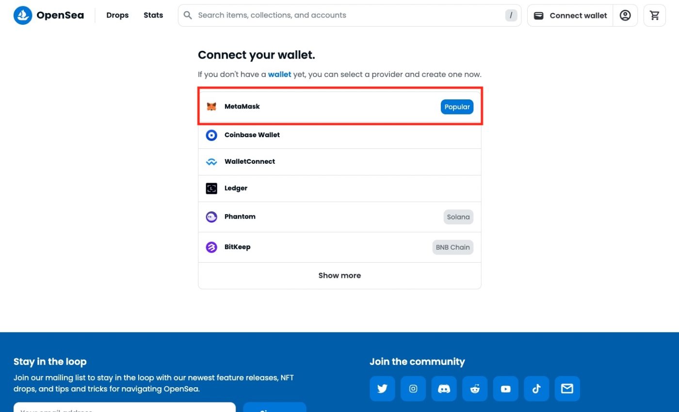Join the OpenSea Discord
Viewport: 679px width, 412px height.
point(444,389)
